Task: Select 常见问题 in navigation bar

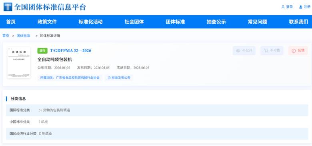Action: [258, 22]
